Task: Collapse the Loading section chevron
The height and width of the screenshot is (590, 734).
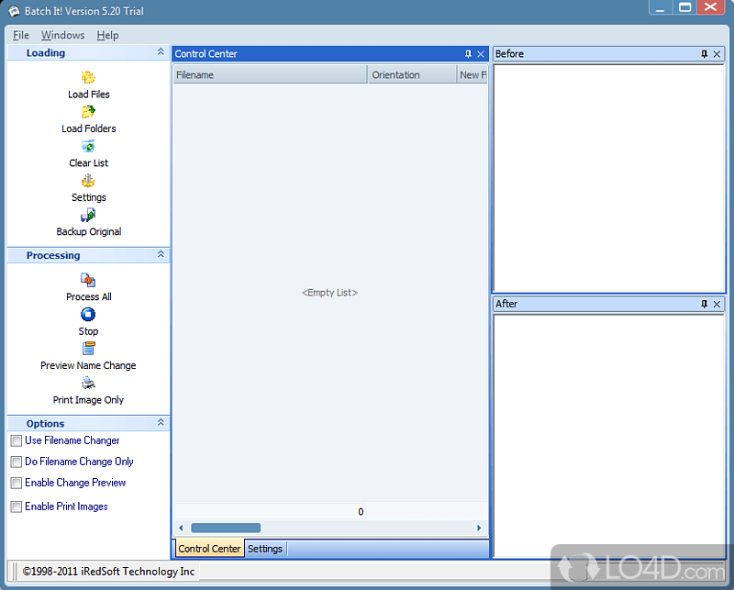Action: (161, 52)
